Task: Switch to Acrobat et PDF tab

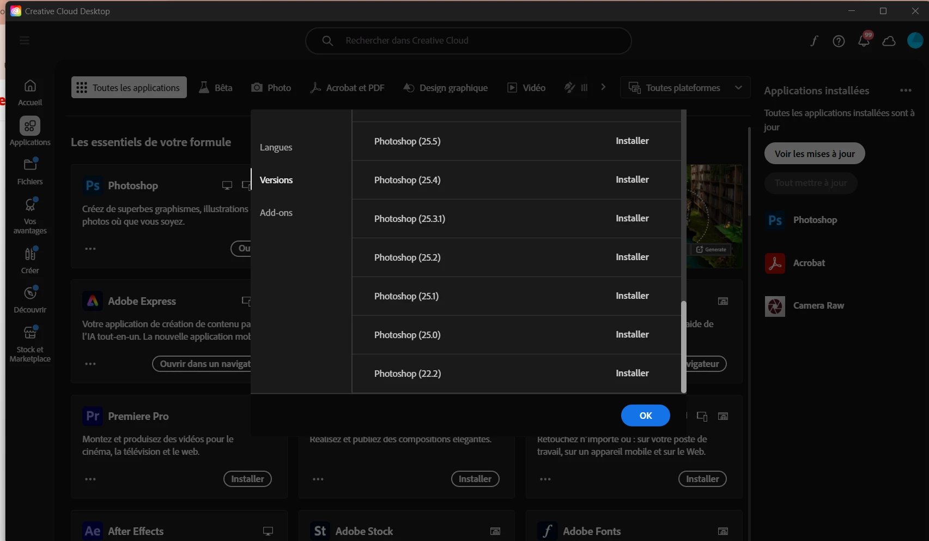Action: click(x=348, y=87)
